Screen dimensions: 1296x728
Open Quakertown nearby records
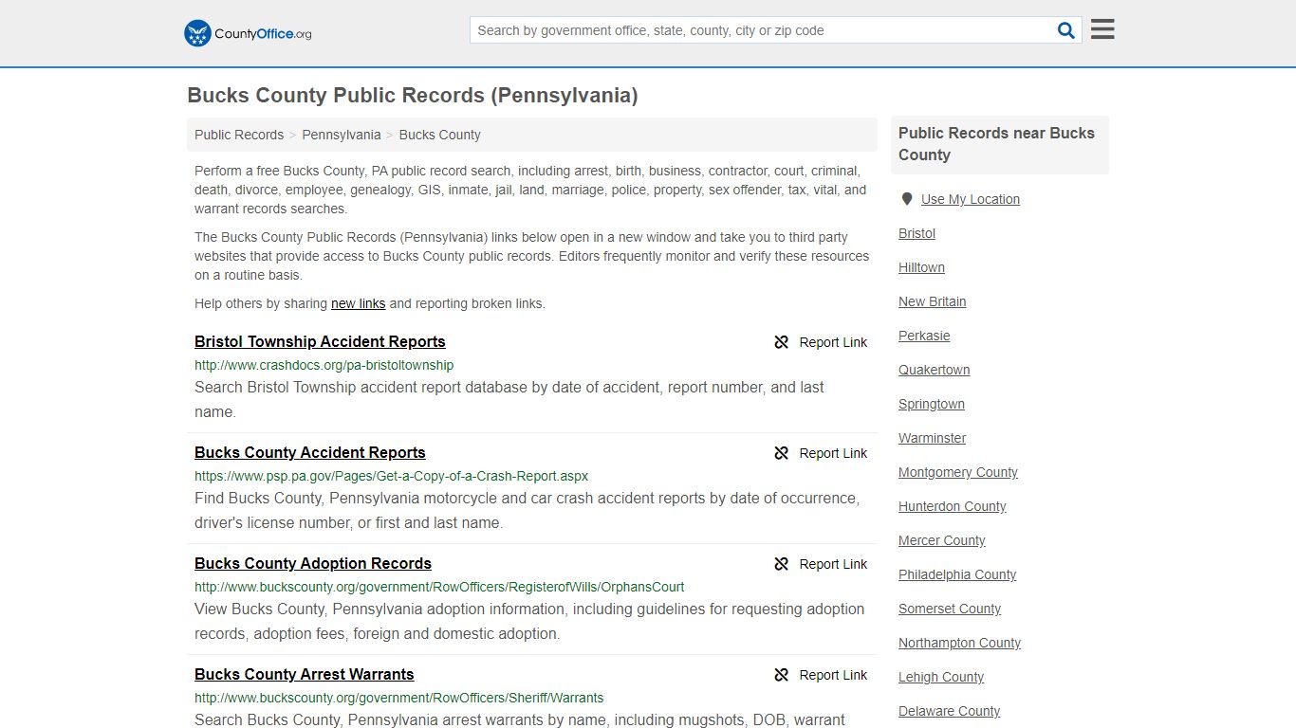(x=934, y=370)
